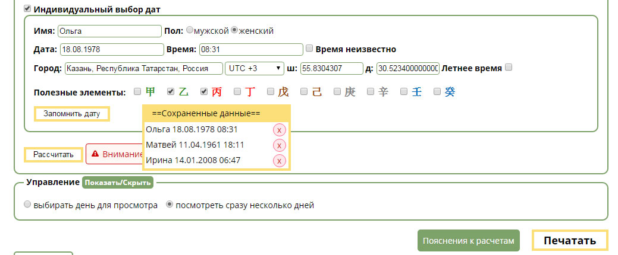Image resolution: width=618 pixels, height=255 pixels.
Task: Uncheck Индивидуальный выбор дат checkbox
Action: 27,8
